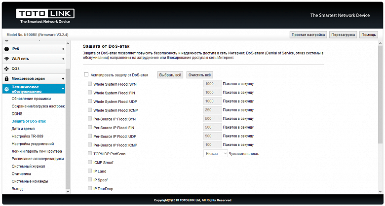Click the IPv6 globe icon
The image size is (385, 206).
pyautogui.click(x=6, y=49)
